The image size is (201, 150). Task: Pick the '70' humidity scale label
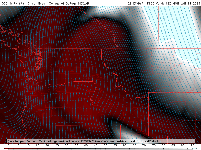tap(144, 145)
